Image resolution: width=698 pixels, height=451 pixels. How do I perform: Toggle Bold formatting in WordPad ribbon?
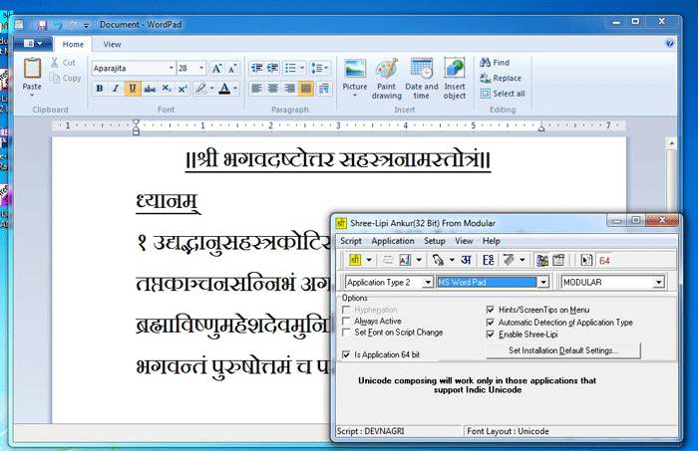tap(100, 89)
